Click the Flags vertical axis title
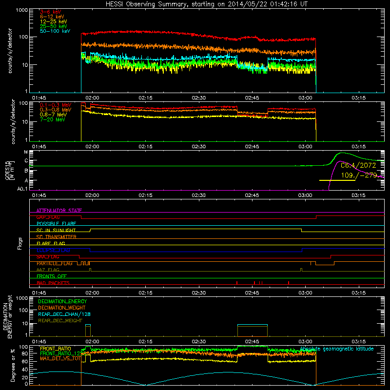The width and height of the screenshot is (390, 390). (20, 243)
